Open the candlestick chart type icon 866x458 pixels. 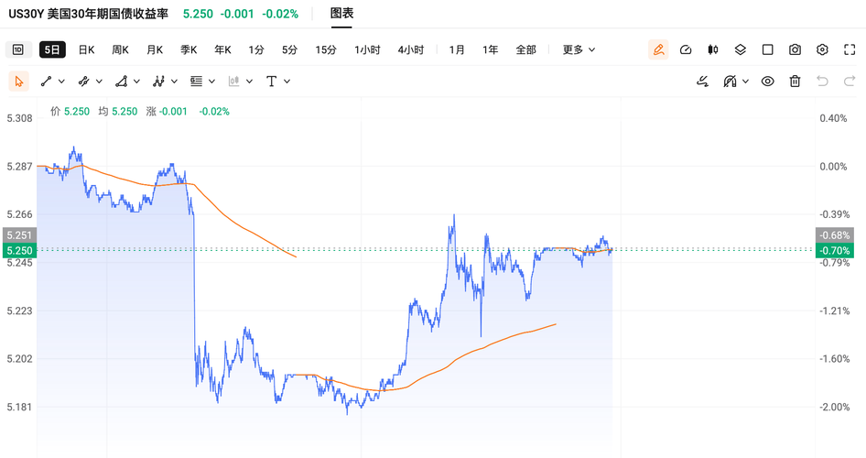(x=713, y=49)
